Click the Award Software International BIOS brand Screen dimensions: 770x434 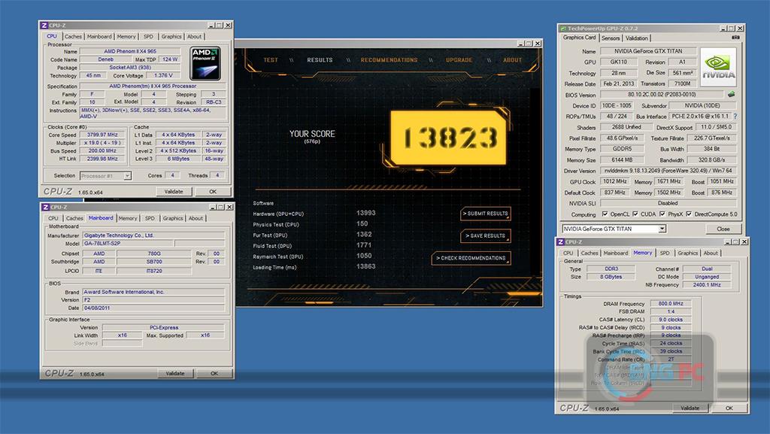(x=153, y=292)
